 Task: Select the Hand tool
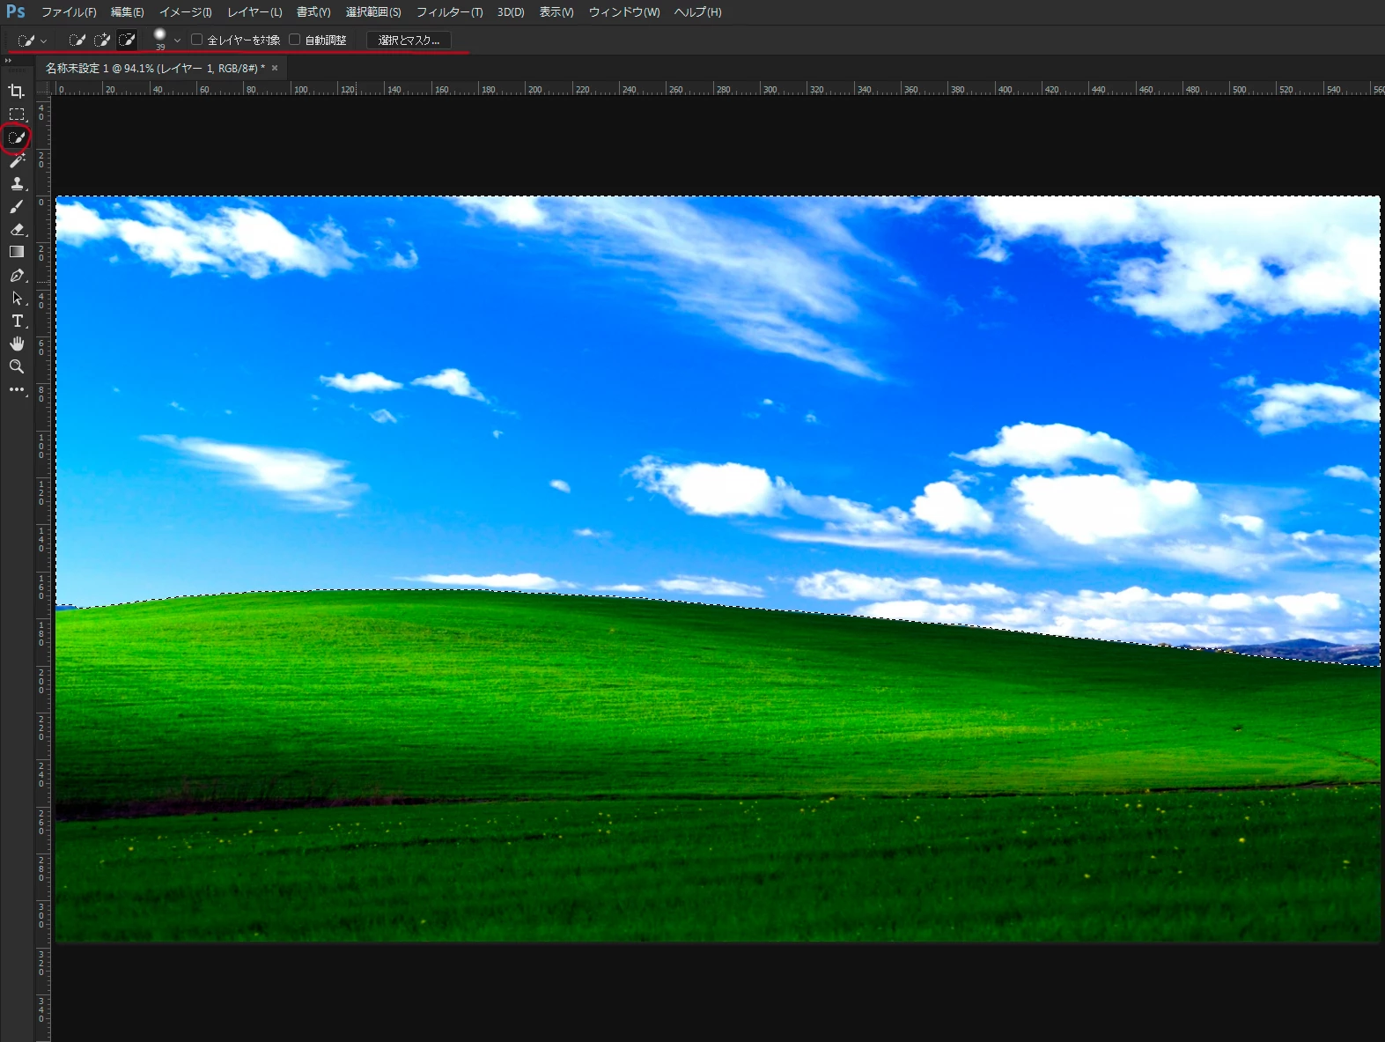click(x=17, y=344)
